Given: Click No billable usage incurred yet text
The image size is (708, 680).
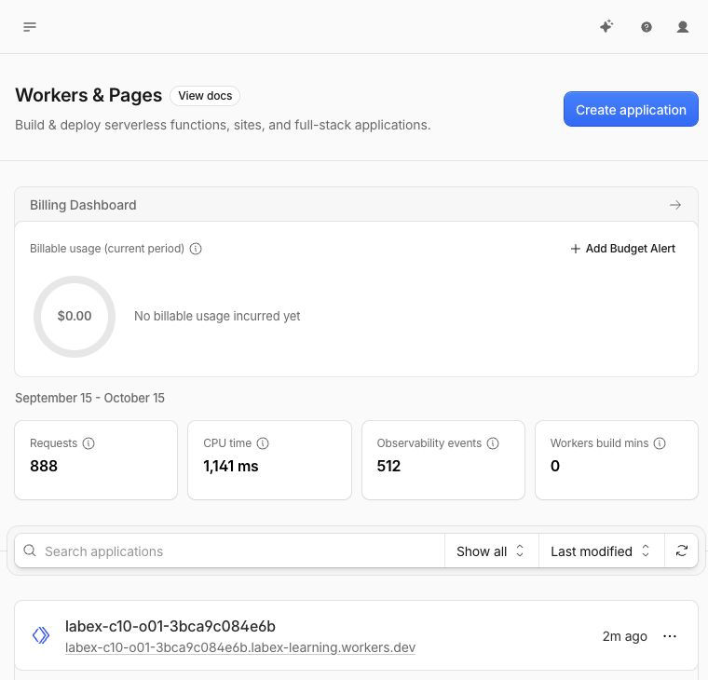Looking at the screenshot, I should [217, 316].
